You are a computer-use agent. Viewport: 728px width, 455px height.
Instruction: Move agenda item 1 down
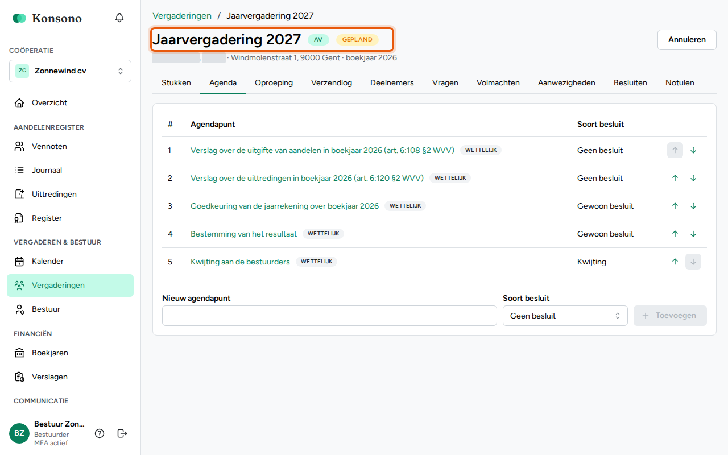coord(693,150)
